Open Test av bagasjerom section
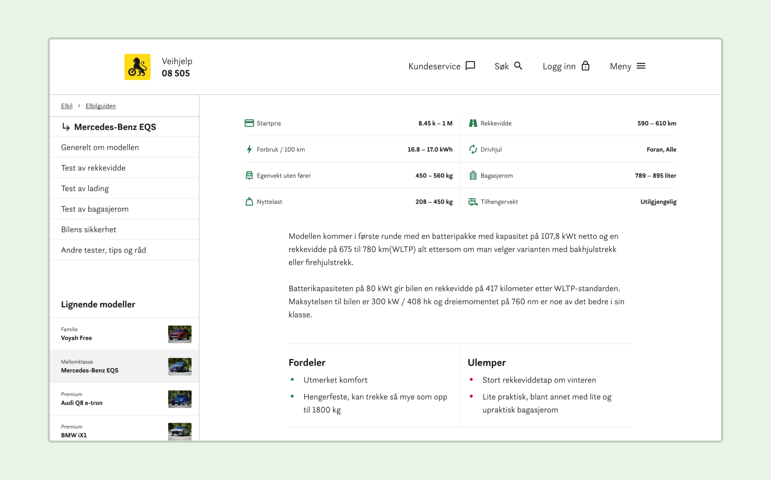The height and width of the screenshot is (480, 771). [x=124, y=209]
